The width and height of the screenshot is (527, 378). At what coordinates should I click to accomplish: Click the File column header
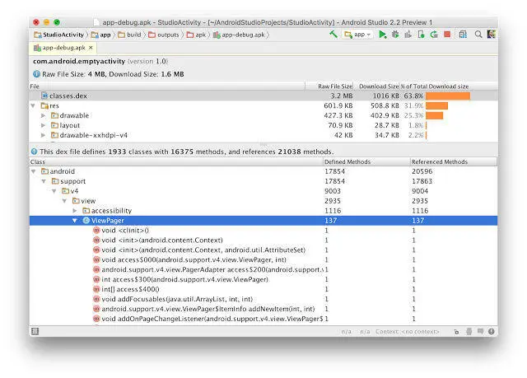(x=167, y=86)
